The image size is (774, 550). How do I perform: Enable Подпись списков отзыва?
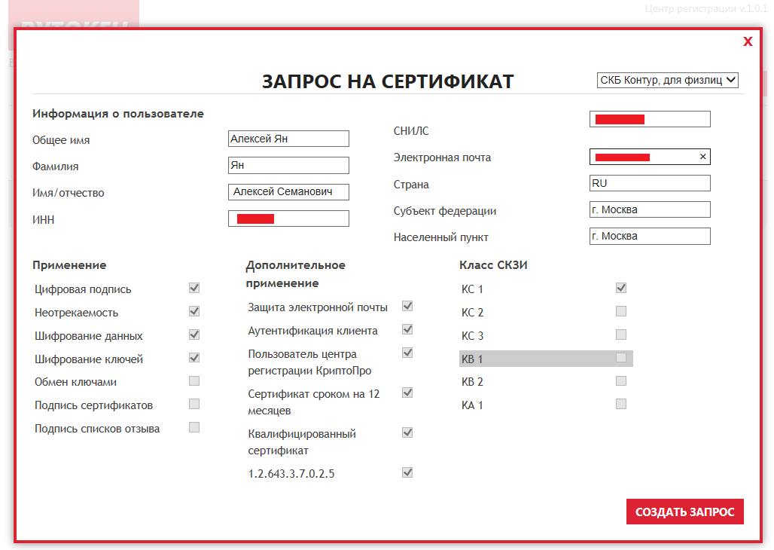tap(193, 427)
